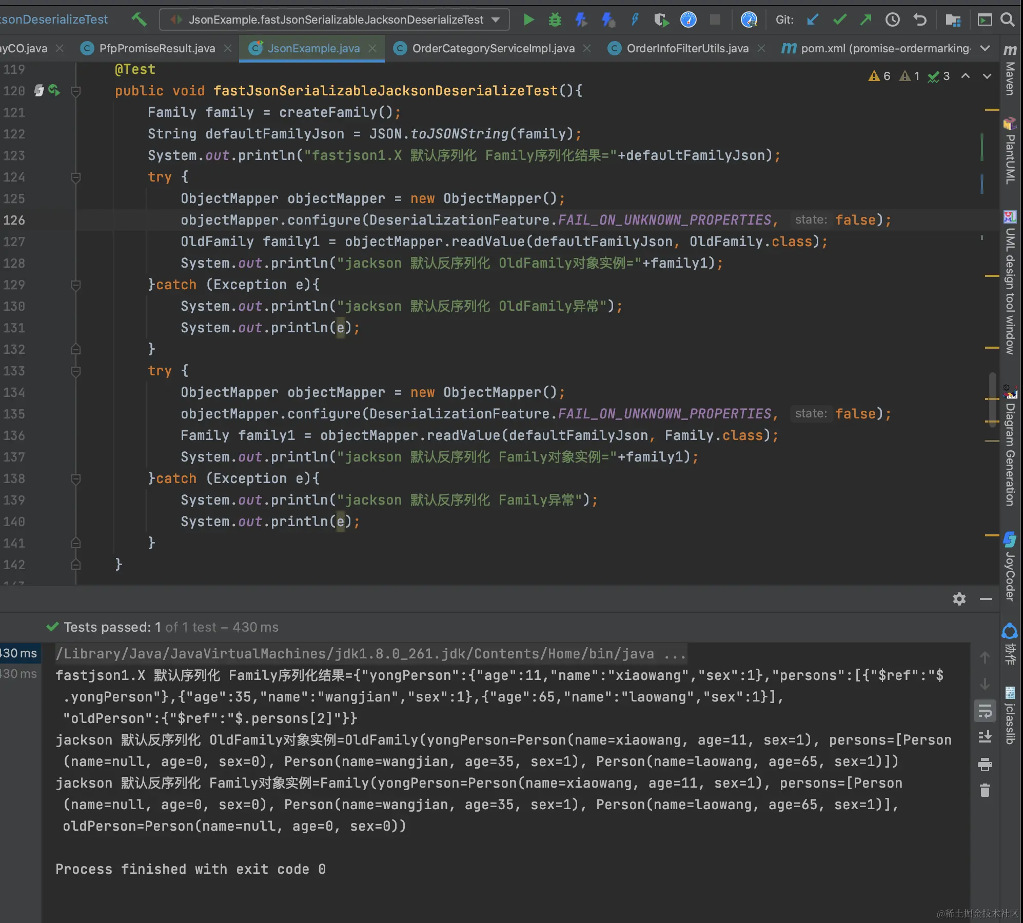Close the OrderCategoryServiceImpl.java tab
The image size is (1023, 923).
(587, 48)
